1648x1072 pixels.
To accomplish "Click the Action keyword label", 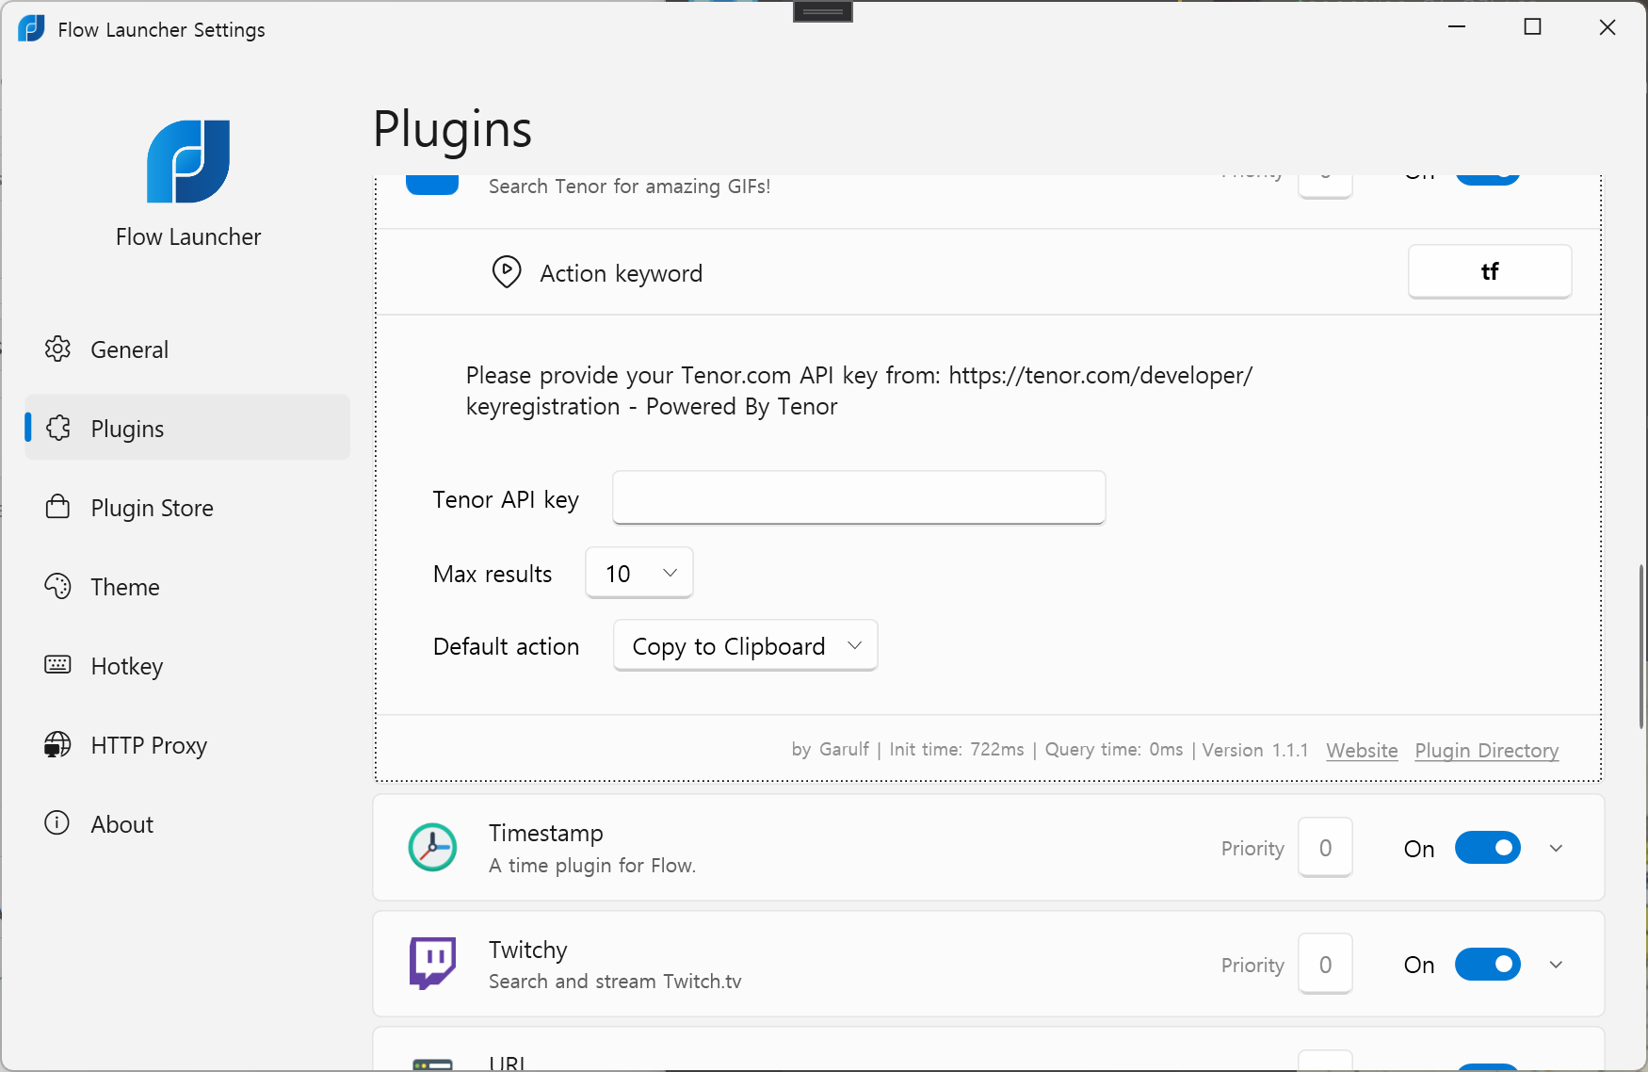I will coord(621,273).
